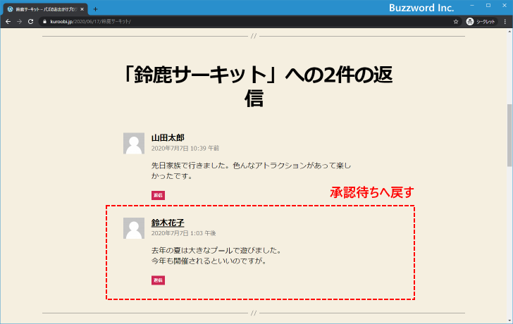This screenshot has height=324, width=513.
Task: Close the 鈴鹿サーキット browser tab
Action: click(82, 9)
